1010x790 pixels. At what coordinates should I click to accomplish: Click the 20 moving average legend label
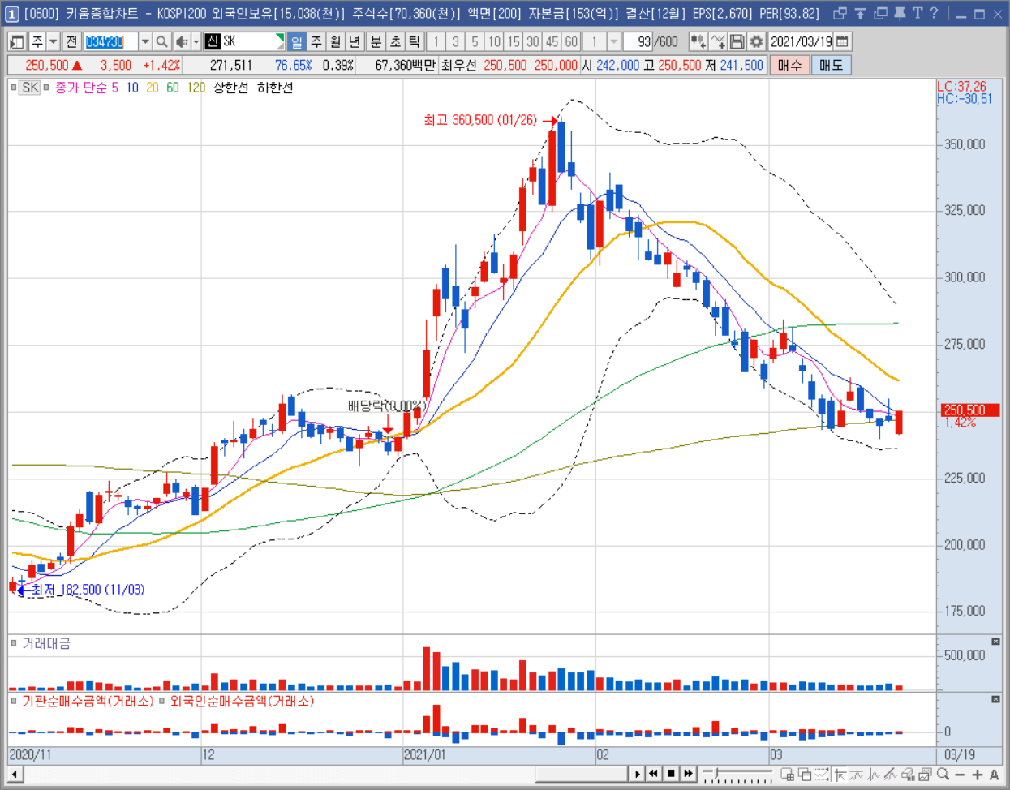(153, 88)
